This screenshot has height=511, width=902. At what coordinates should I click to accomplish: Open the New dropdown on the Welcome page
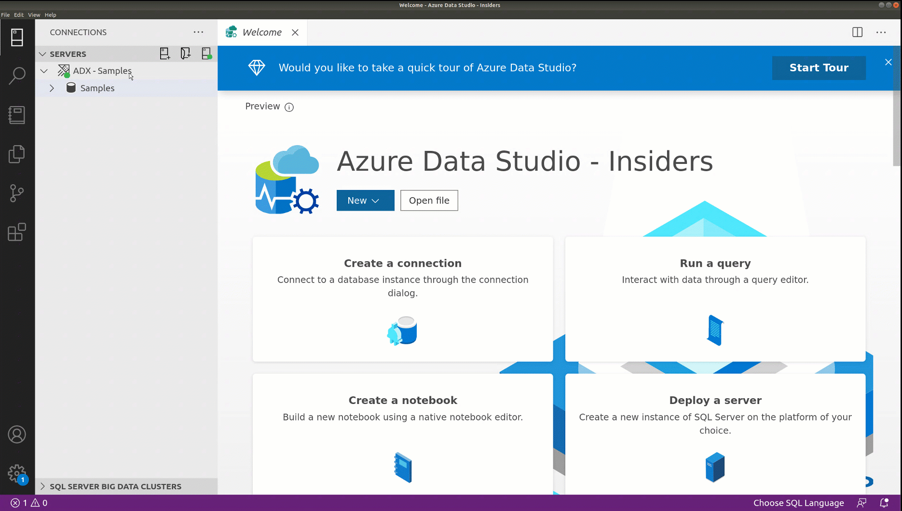click(365, 200)
